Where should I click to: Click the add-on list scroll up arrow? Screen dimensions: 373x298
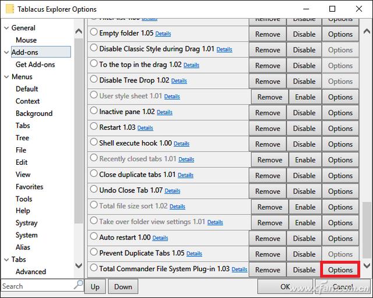point(367,31)
